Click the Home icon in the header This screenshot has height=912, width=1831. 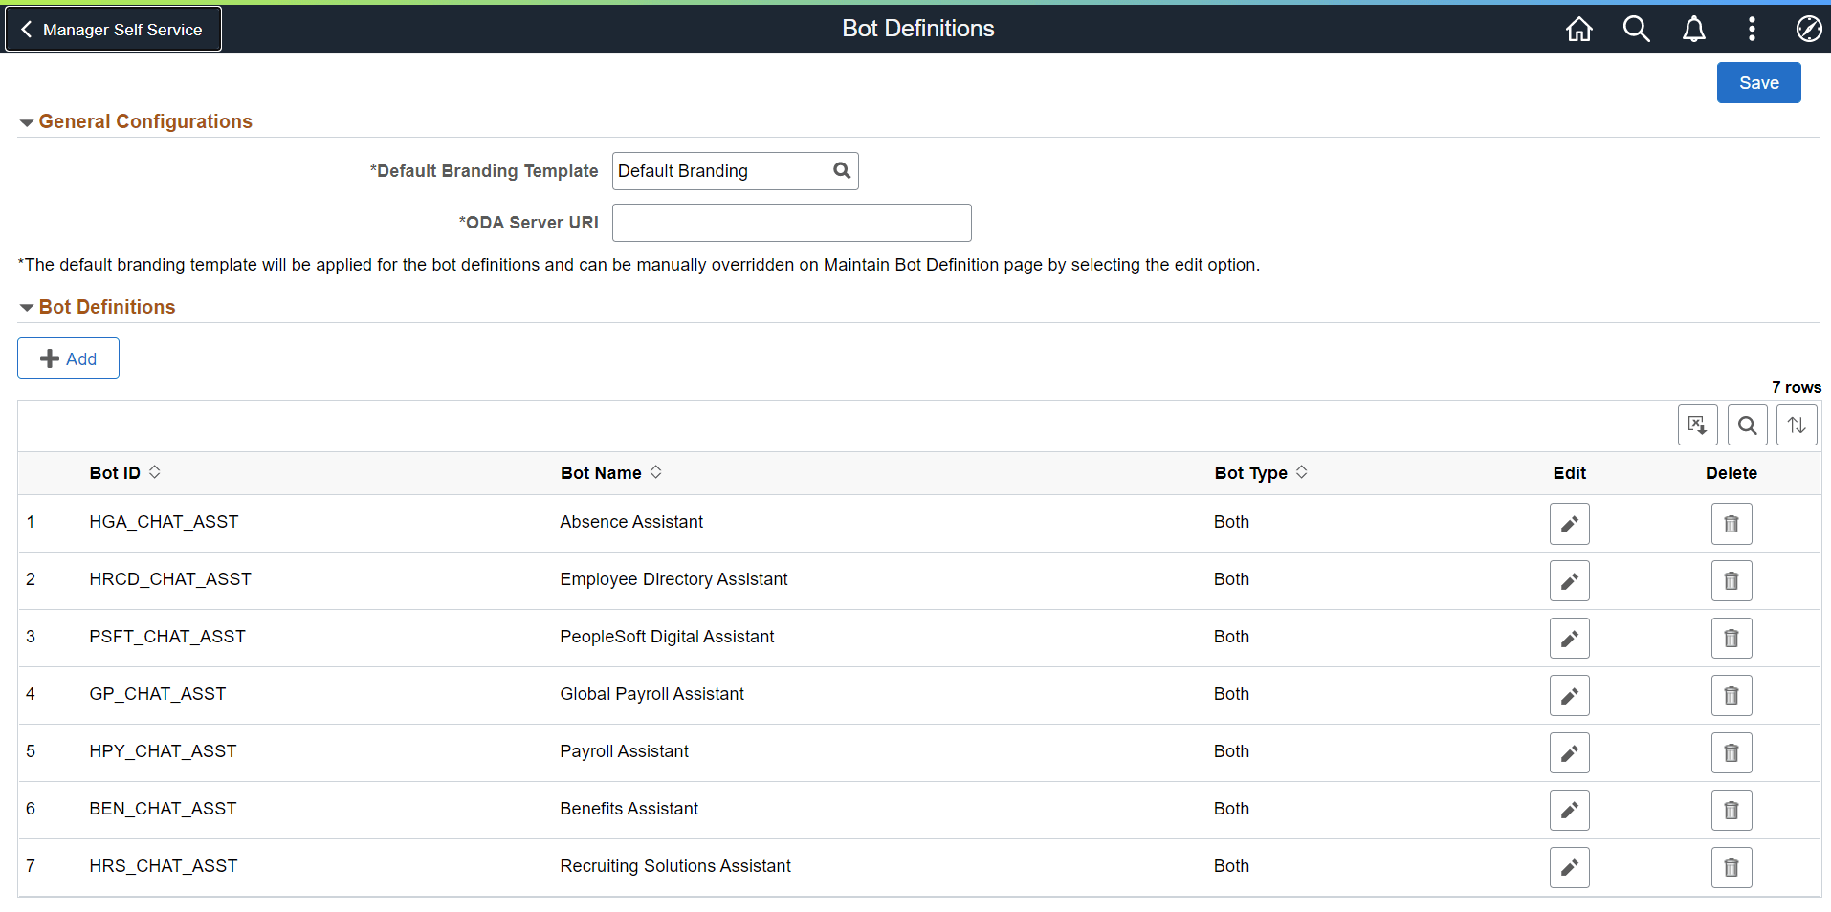(x=1578, y=29)
